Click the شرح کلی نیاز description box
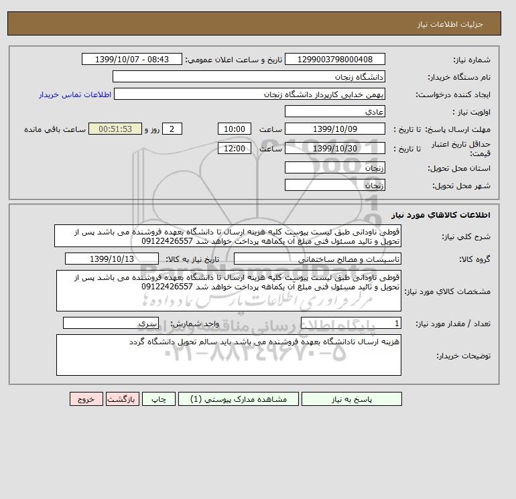Image resolution: width=516 pixels, height=499 pixels. point(228,236)
